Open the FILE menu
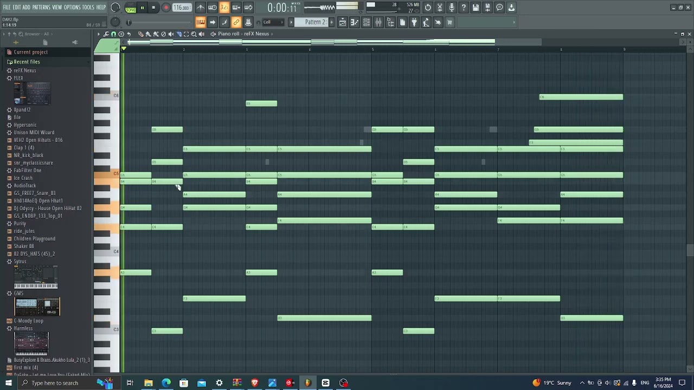Image resolution: width=694 pixels, height=390 pixels. (7, 7)
